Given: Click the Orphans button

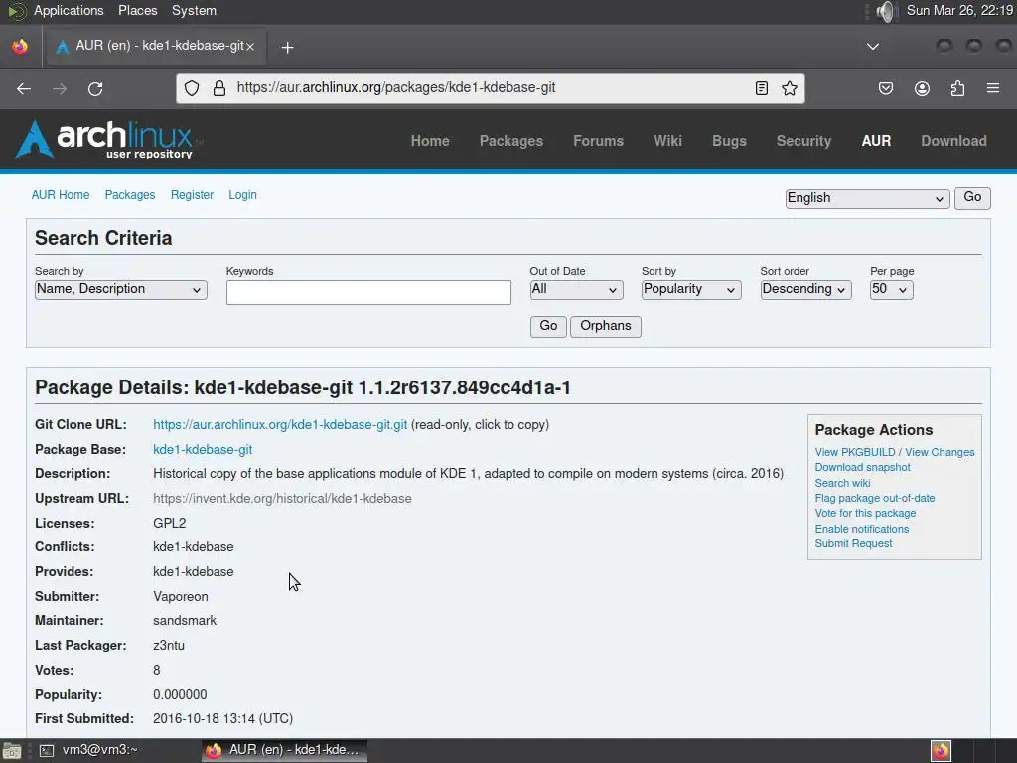Looking at the screenshot, I should 605,326.
